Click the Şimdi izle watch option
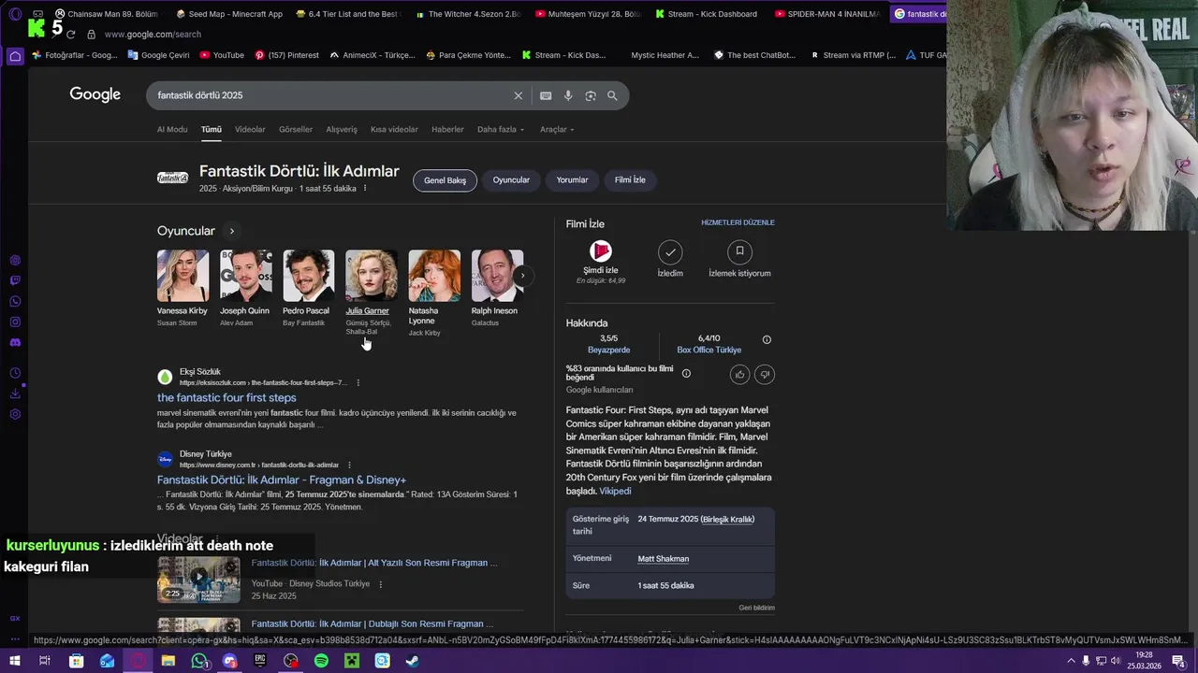The width and height of the screenshot is (1198, 673). pyautogui.click(x=601, y=262)
